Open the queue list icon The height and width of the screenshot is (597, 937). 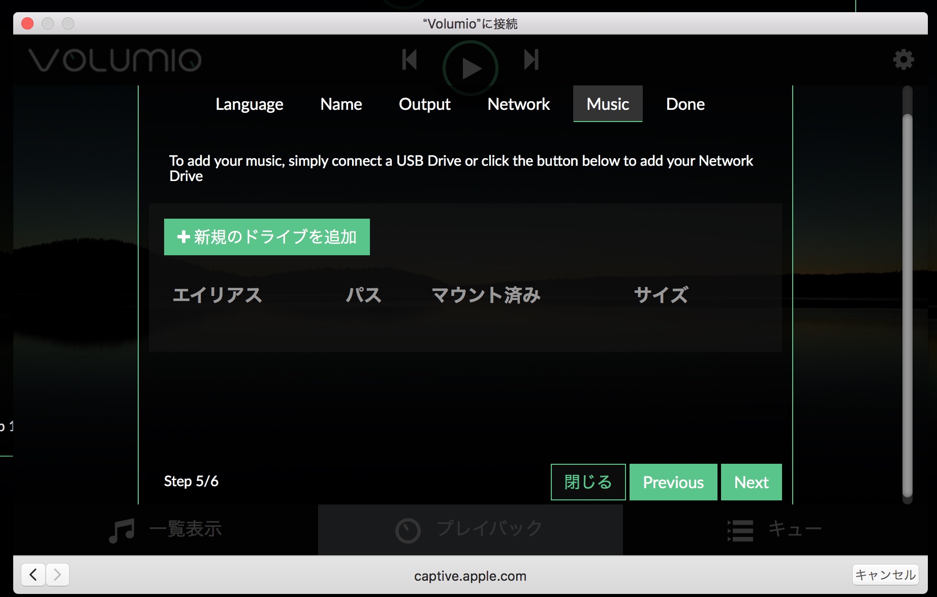tap(740, 530)
